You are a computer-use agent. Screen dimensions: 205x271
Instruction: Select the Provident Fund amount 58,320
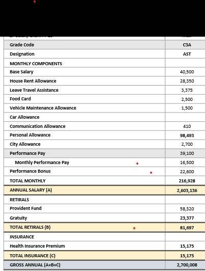pyautogui.click(x=187, y=209)
